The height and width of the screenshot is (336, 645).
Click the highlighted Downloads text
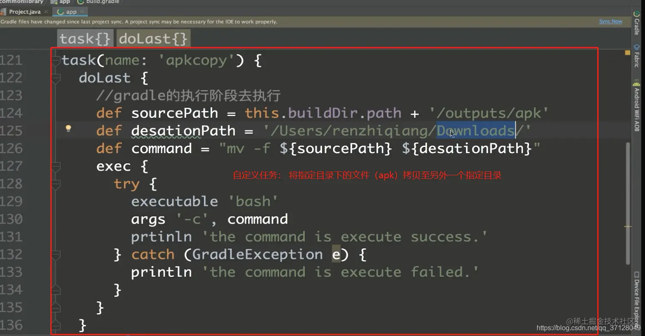tap(476, 131)
